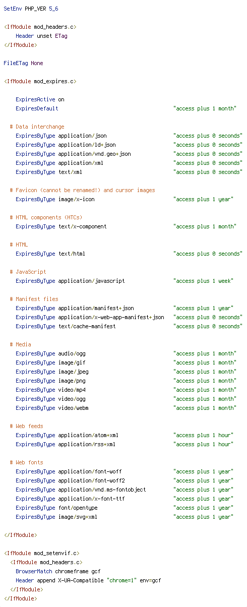Click the video/webm line
This screenshot has height=607, width=247.
(126, 408)
